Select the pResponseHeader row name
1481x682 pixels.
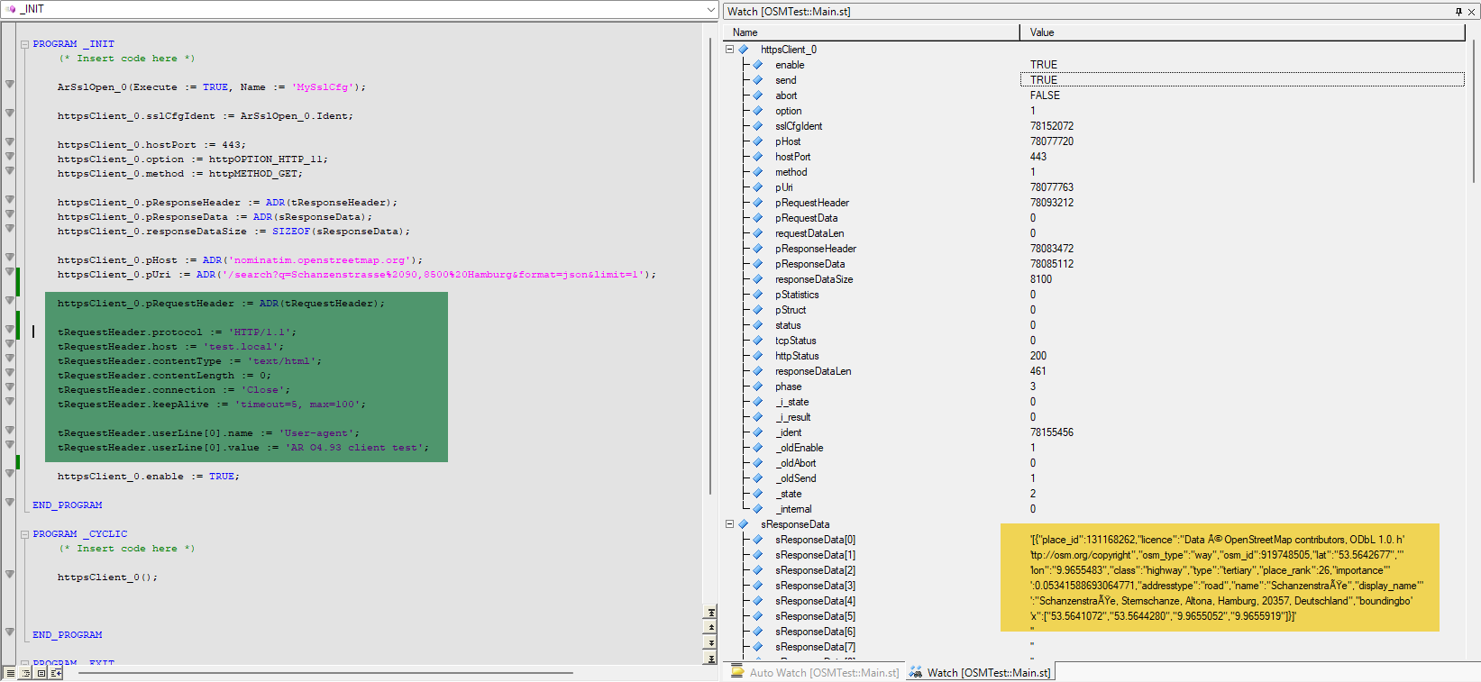click(x=816, y=249)
